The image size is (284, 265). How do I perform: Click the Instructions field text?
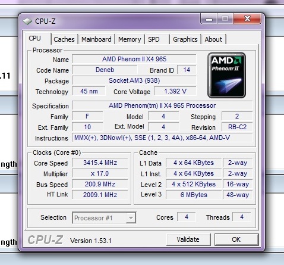pyautogui.click(x=152, y=138)
